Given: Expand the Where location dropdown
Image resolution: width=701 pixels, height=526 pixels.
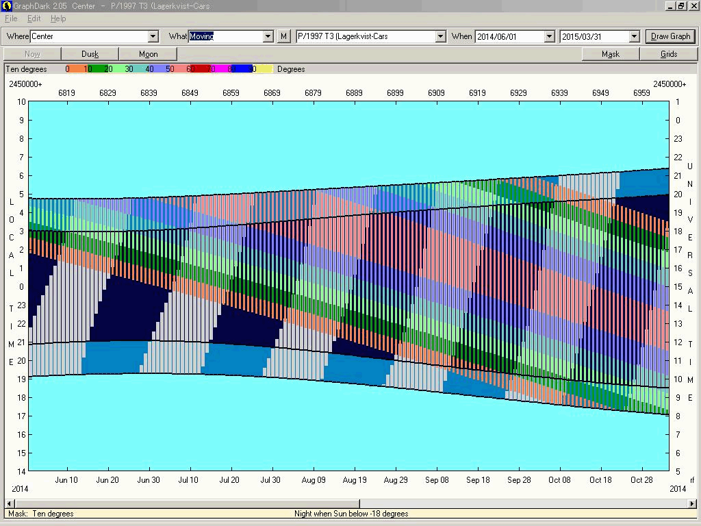Looking at the screenshot, I should (x=153, y=36).
